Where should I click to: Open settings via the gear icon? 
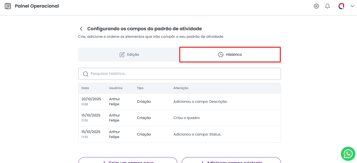click(316, 6)
